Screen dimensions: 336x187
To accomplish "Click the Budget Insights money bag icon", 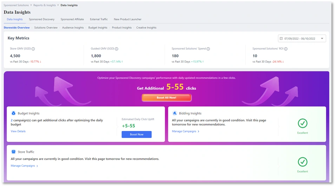I will click(x=13, y=113).
